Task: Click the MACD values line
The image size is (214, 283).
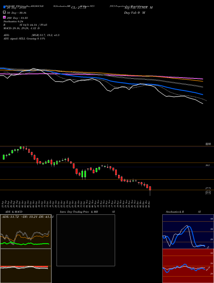Action: 21,28
